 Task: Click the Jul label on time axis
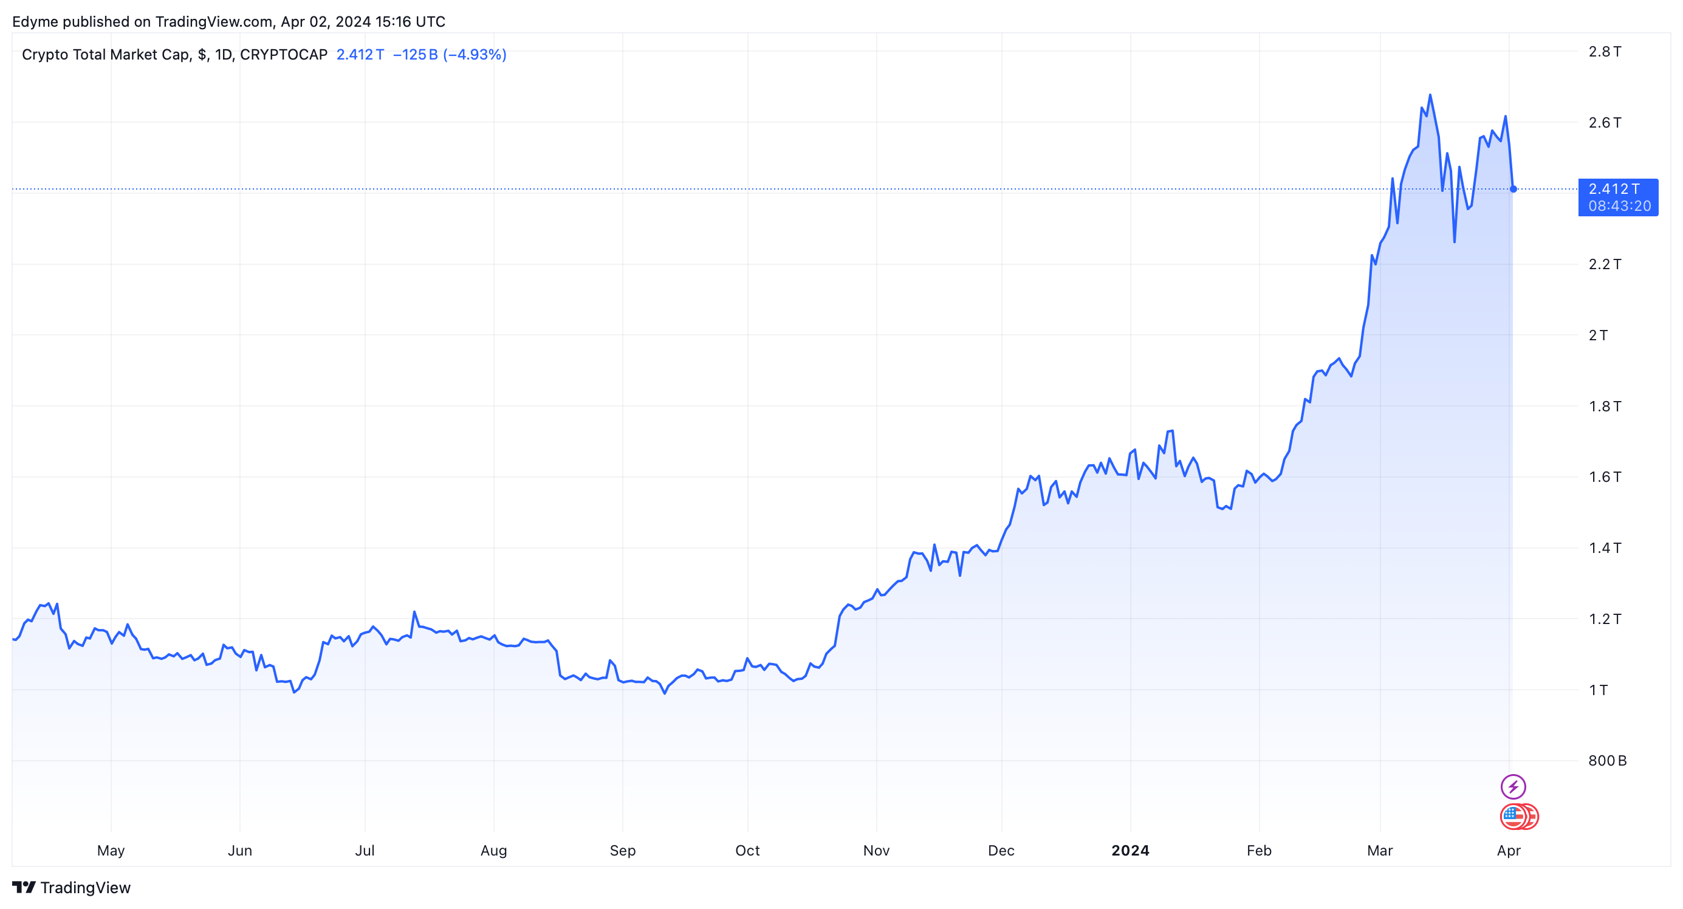(x=365, y=850)
